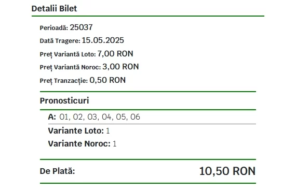Click the Dată Tragere label
Screen dimensions: 296x191
(x=60, y=41)
